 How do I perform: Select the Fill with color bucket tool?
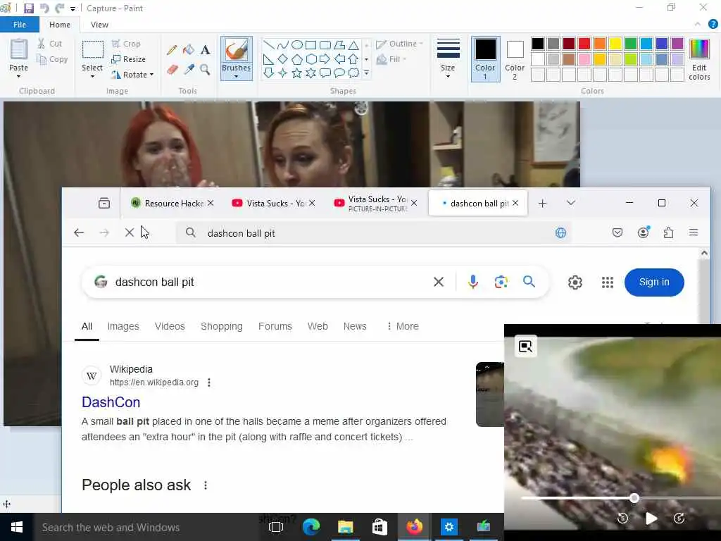coord(189,50)
